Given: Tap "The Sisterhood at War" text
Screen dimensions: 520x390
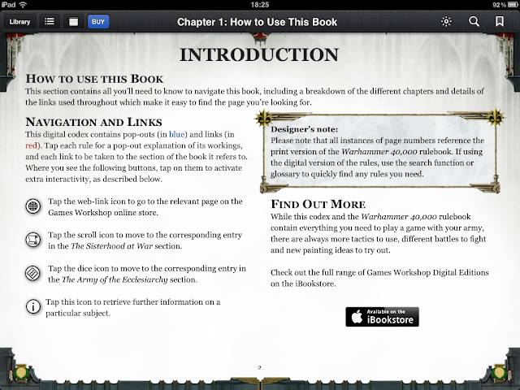Looking at the screenshot, I should point(112,246).
